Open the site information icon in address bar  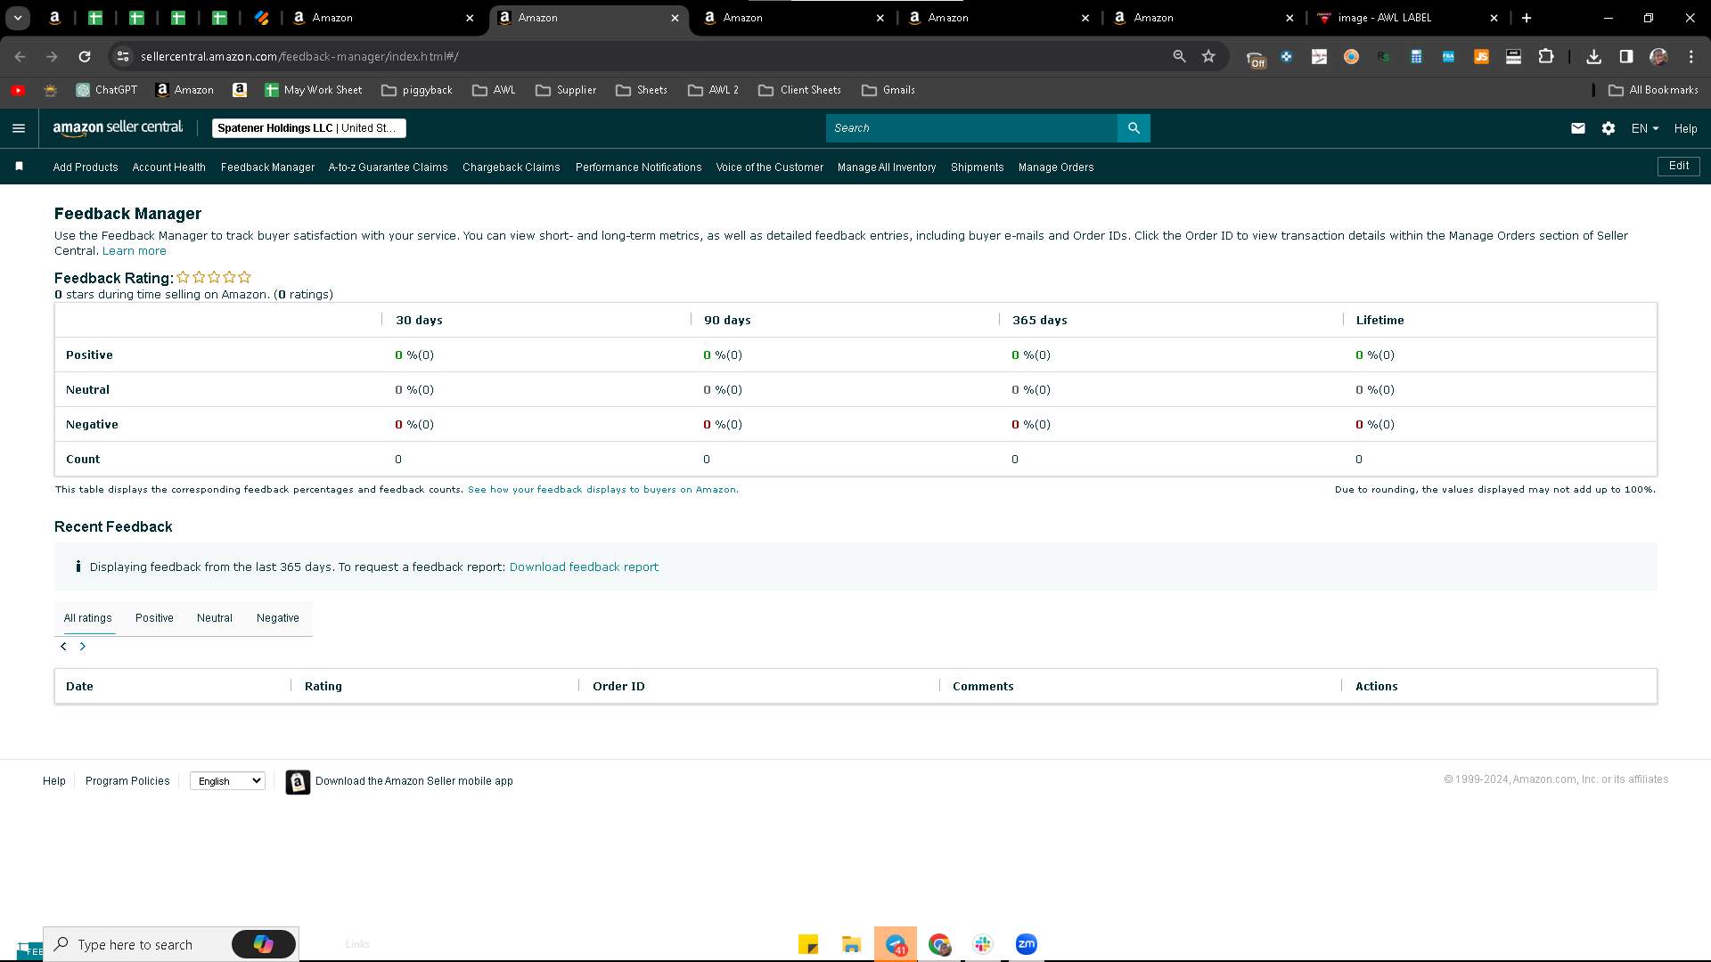pos(123,56)
